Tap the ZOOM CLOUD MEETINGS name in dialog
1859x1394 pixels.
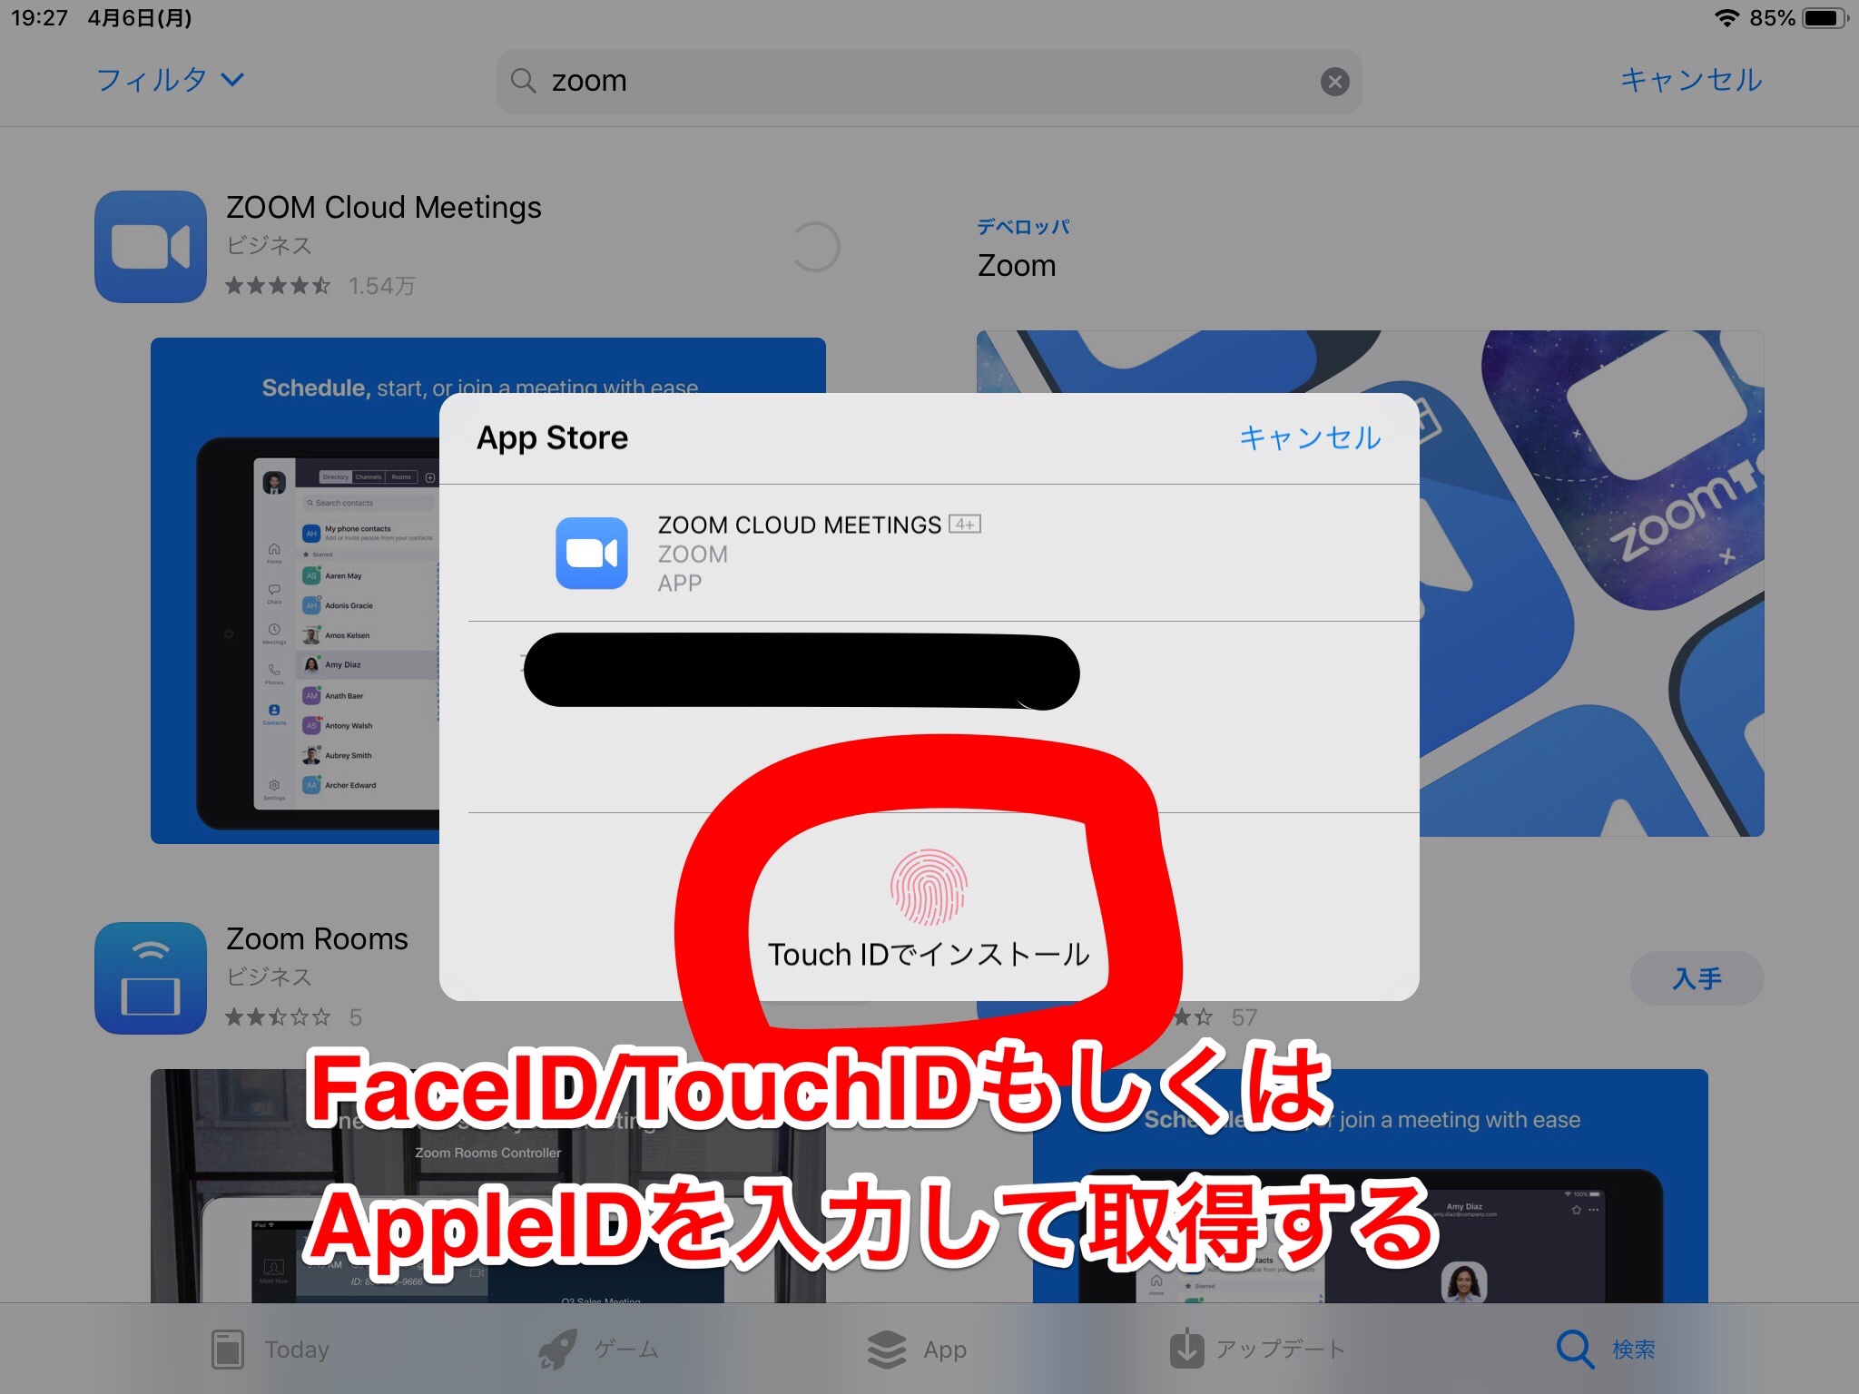[799, 525]
